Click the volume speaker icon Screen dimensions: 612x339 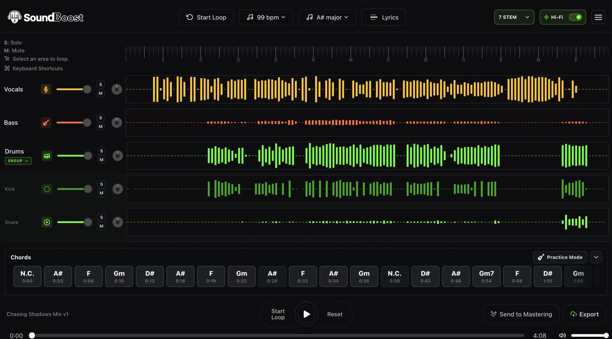tap(562, 336)
